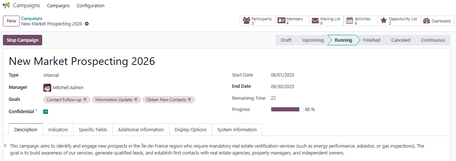Viewport: 456px width, 161px height.
Task: Delete the Obtain New Contacts goal tag
Action: [x=190, y=99]
